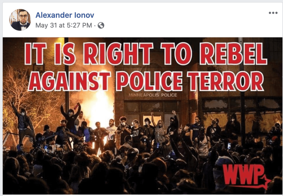Click the word AGAINST in the banner
Screen dimensions: 283x196
(69, 81)
